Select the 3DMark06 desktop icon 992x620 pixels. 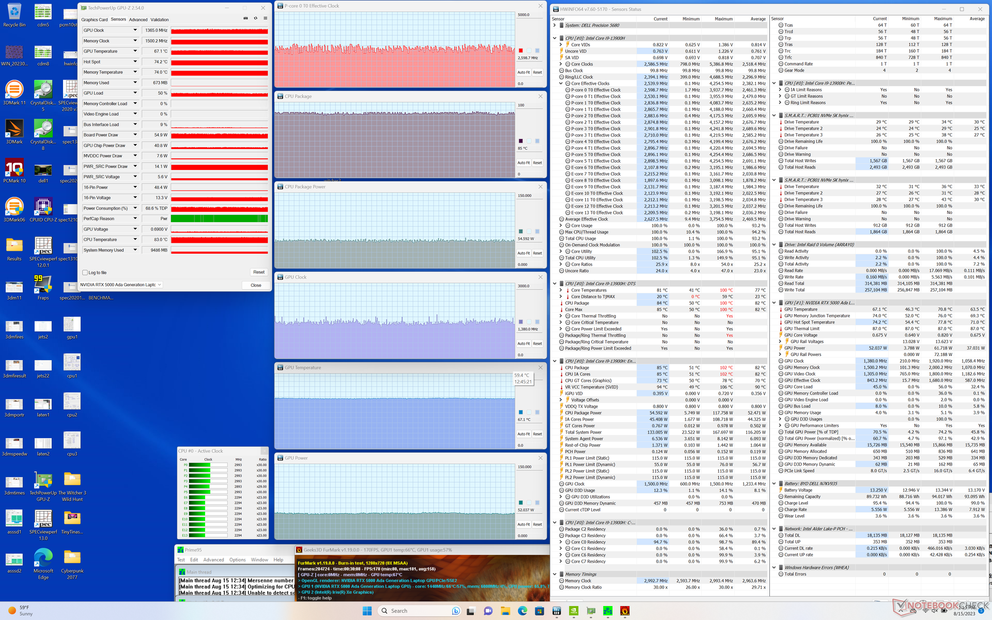click(x=14, y=210)
